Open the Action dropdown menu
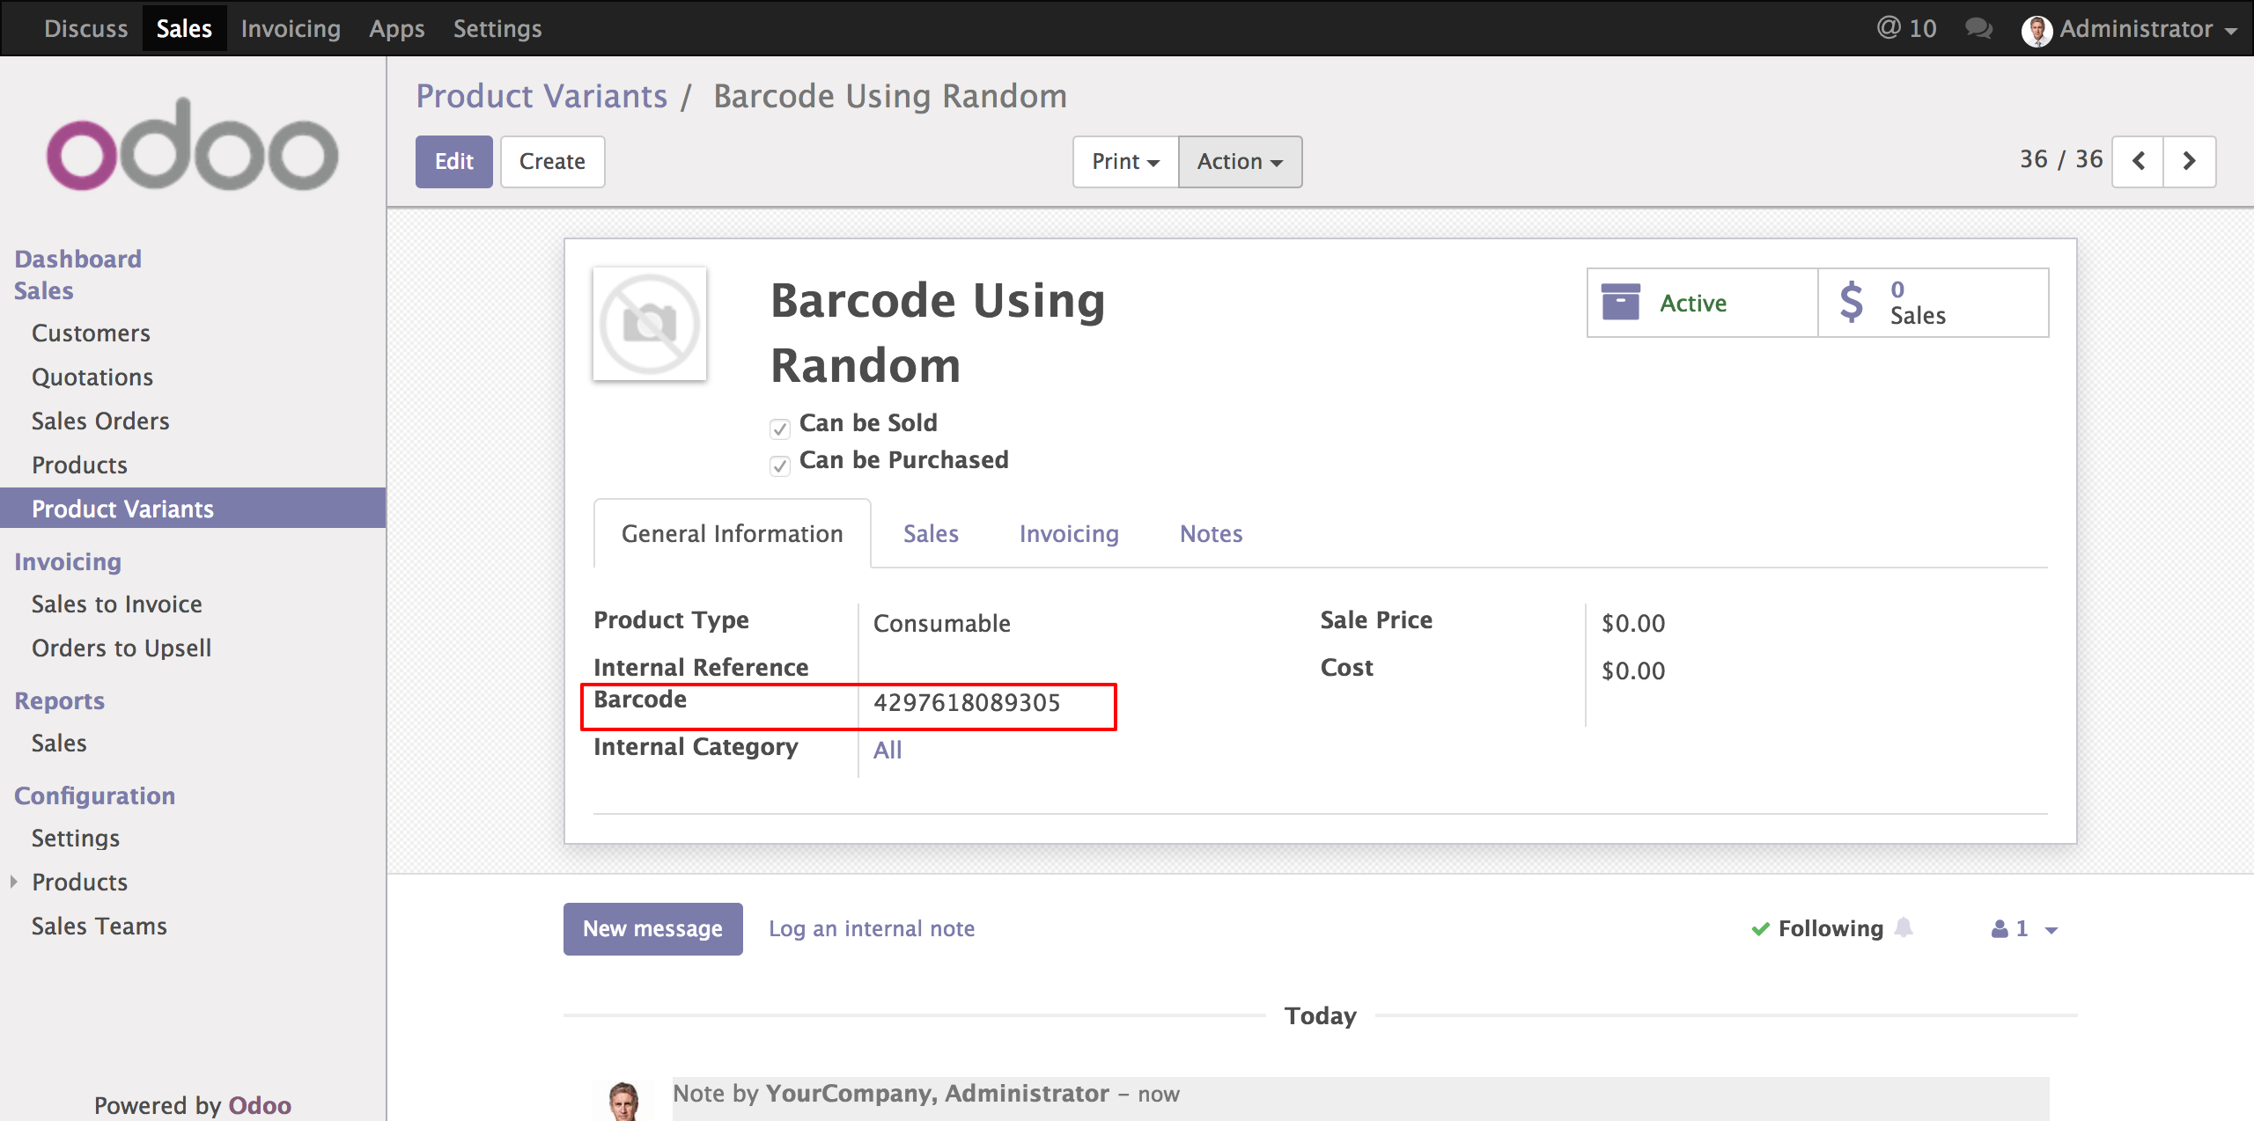2254x1121 pixels. (1240, 161)
